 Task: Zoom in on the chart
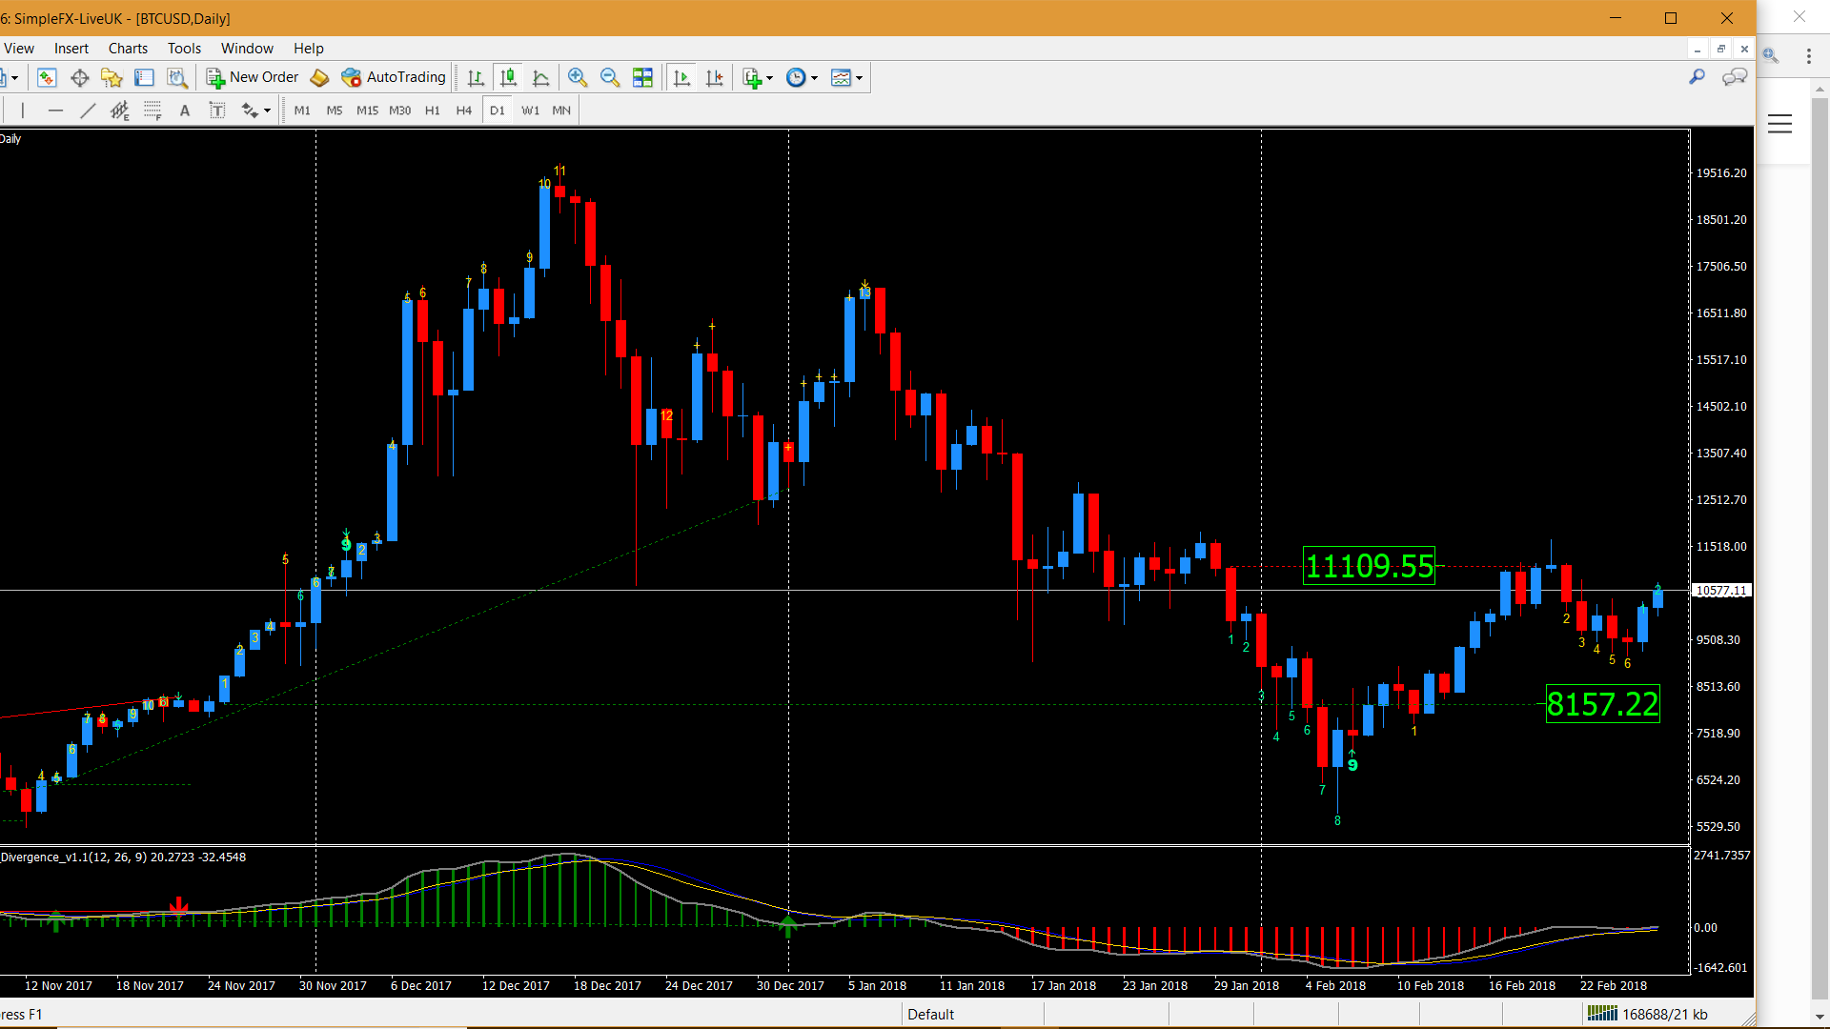click(577, 77)
